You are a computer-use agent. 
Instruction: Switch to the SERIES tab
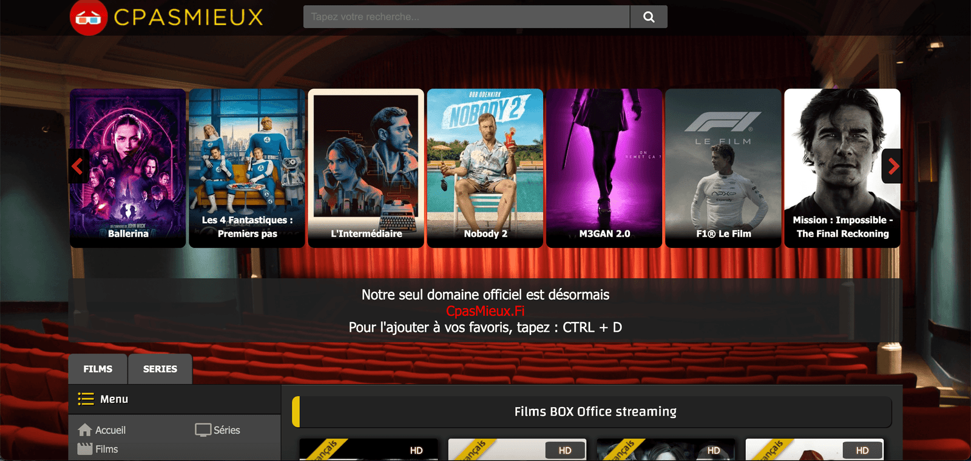pyautogui.click(x=160, y=369)
